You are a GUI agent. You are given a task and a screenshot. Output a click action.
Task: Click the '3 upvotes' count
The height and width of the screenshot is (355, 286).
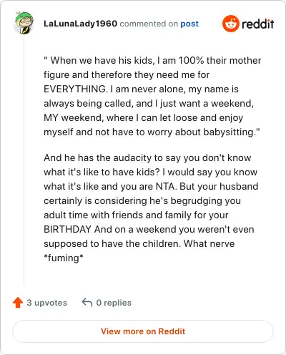pyautogui.click(x=47, y=303)
